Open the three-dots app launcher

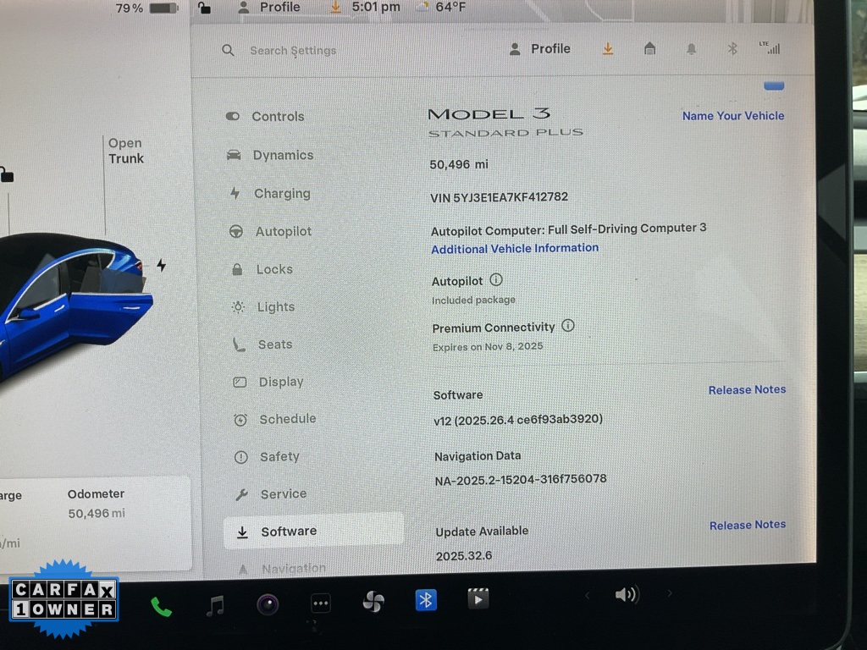point(320,603)
